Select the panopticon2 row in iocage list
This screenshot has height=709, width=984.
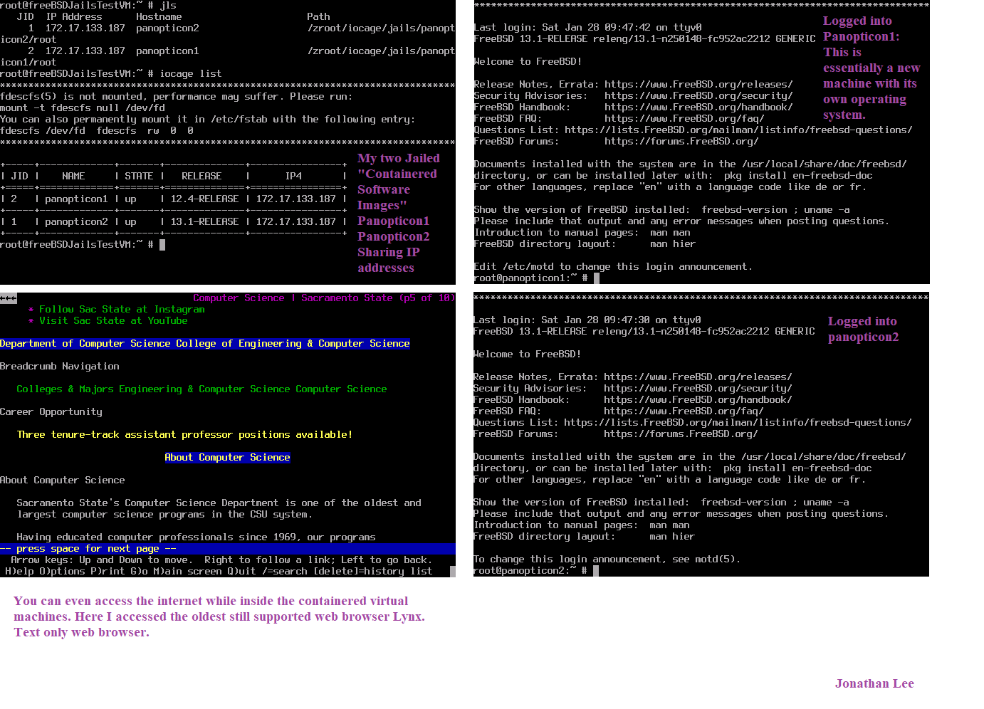(173, 222)
